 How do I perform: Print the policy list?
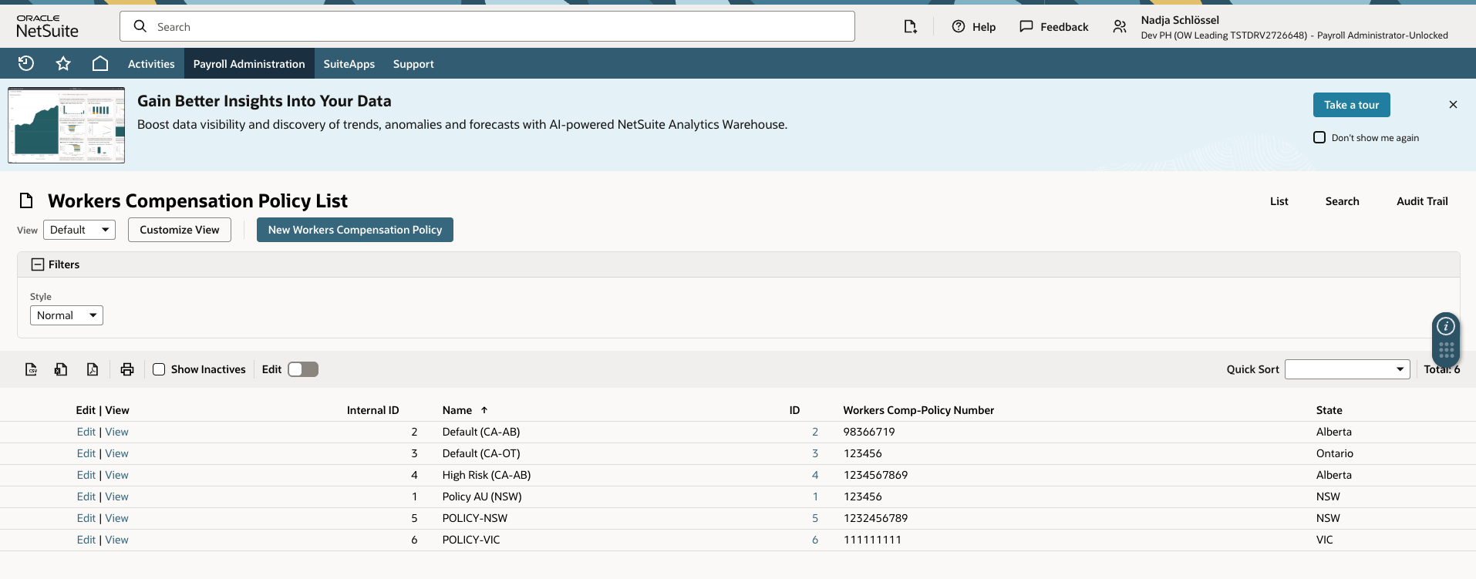point(127,369)
